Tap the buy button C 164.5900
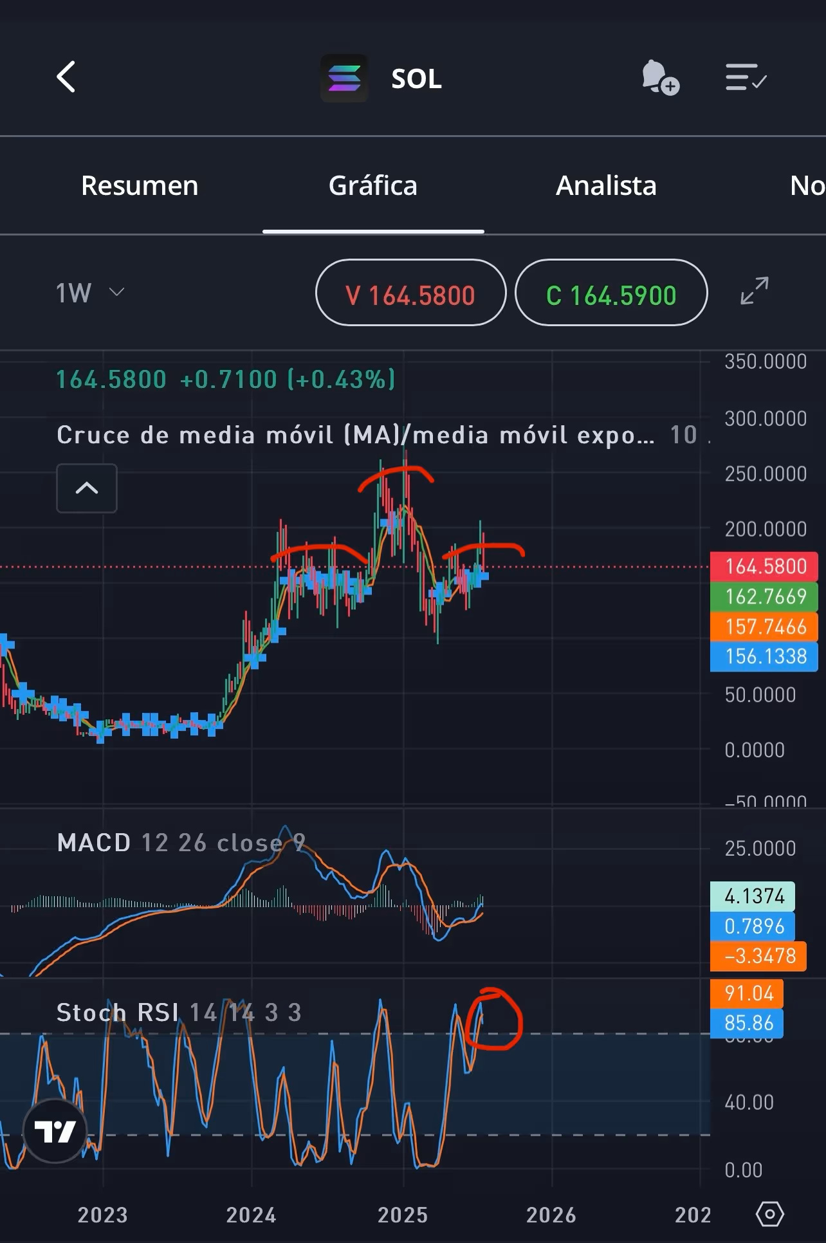The image size is (826, 1243). (611, 293)
